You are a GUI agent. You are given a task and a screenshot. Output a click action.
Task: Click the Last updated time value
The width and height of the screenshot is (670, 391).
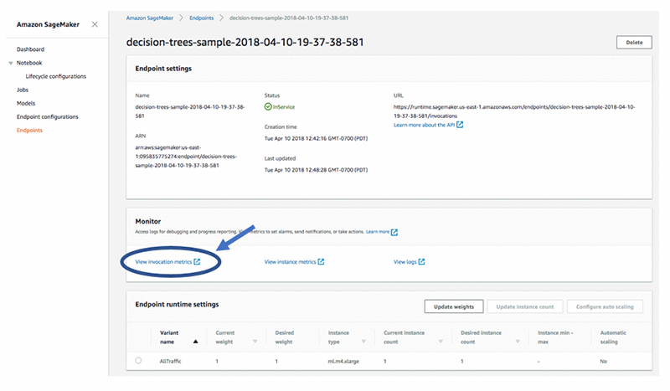316,170
